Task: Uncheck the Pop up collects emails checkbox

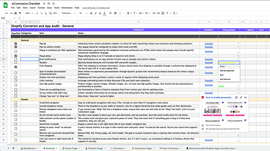Action: [x=16, y=47]
